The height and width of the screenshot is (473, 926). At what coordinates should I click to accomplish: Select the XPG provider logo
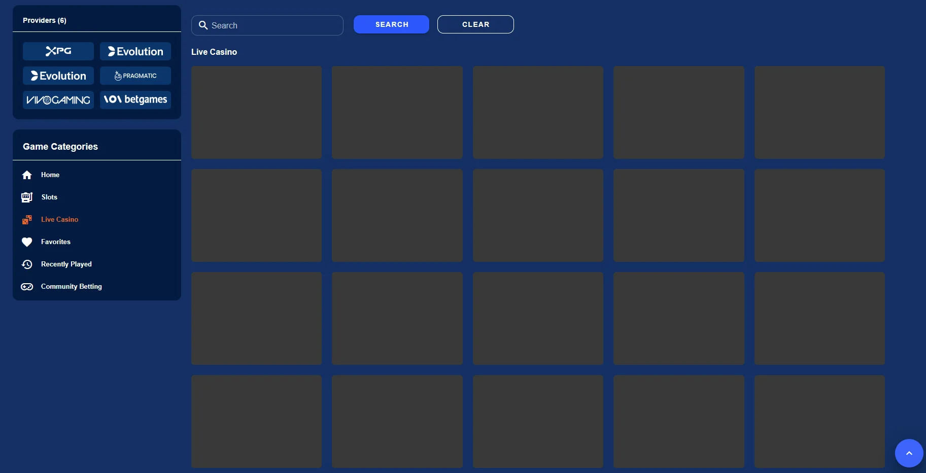coord(58,51)
